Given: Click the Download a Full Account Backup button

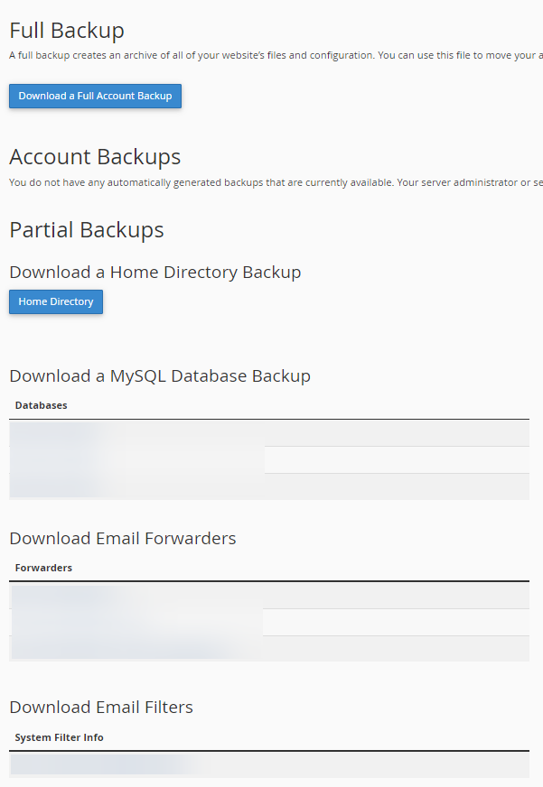Looking at the screenshot, I should pyautogui.click(x=95, y=96).
